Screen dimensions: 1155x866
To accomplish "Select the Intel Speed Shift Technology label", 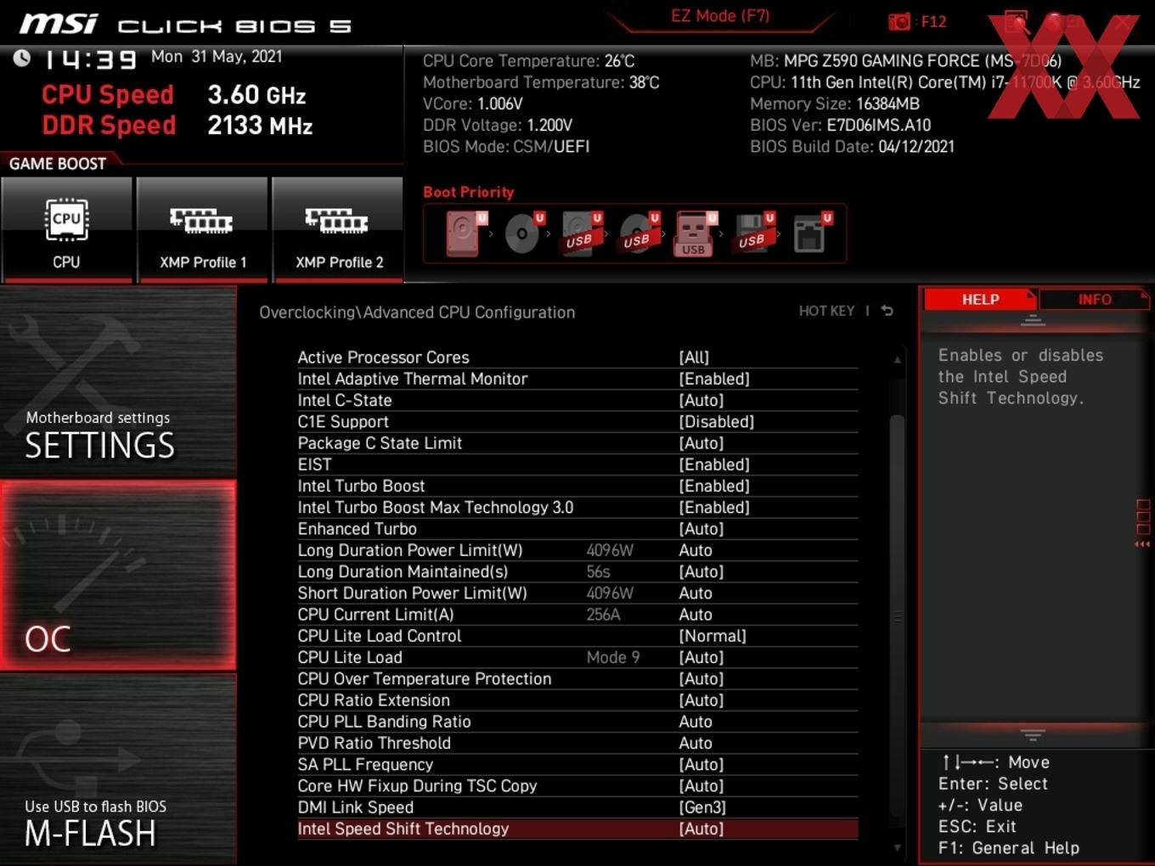I will click(403, 829).
